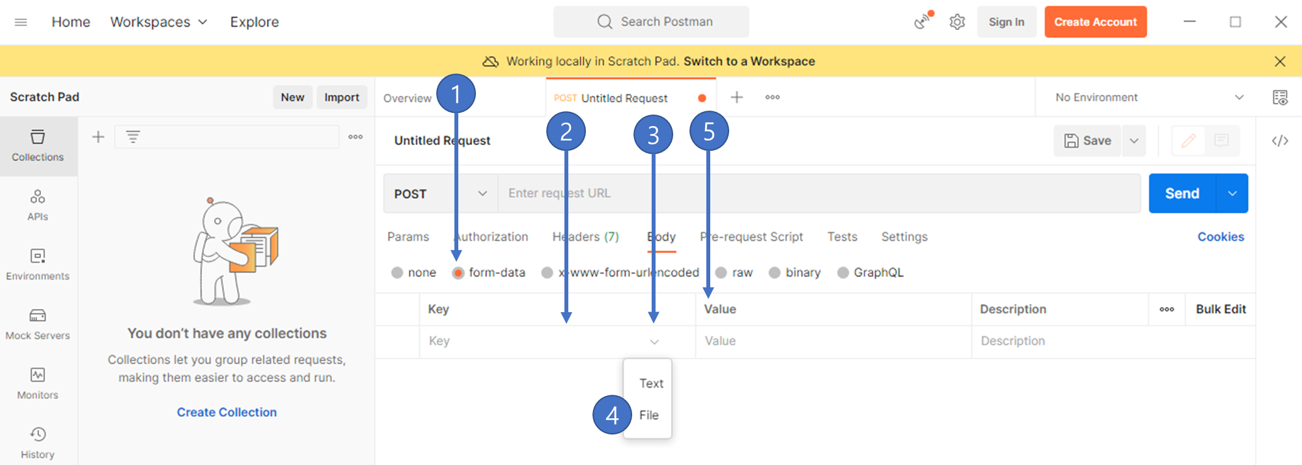The width and height of the screenshot is (1302, 465).
Task: Switch to the Headers (7) tab
Action: pyautogui.click(x=585, y=237)
